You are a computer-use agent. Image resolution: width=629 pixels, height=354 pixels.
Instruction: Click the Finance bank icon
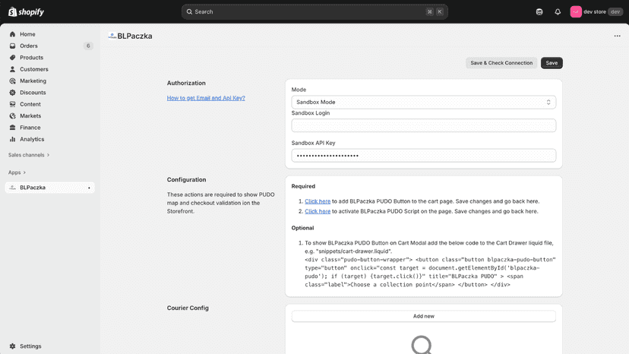pyautogui.click(x=12, y=127)
